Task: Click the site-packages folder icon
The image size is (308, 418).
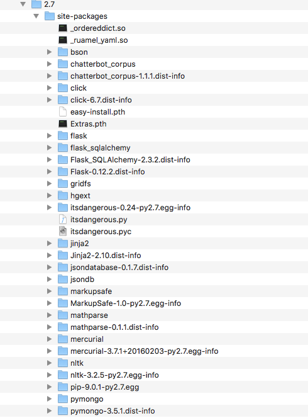Action: pos(50,16)
